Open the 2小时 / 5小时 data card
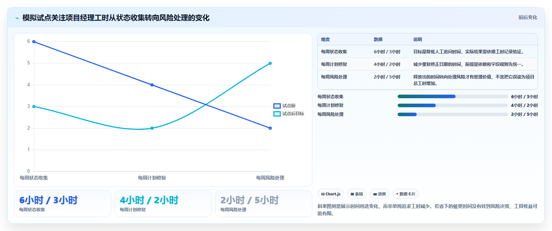Screen dimensions: 552x231 (264, 204)
